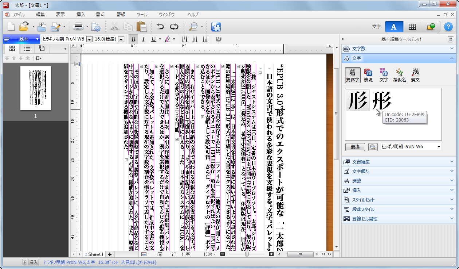
Task: Open a file with the folder icon
Action: tap(24, 27)
